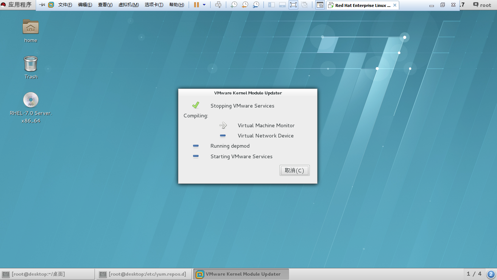
Task: Open the 查看(V) menu
Action: (x=105, y=5)
